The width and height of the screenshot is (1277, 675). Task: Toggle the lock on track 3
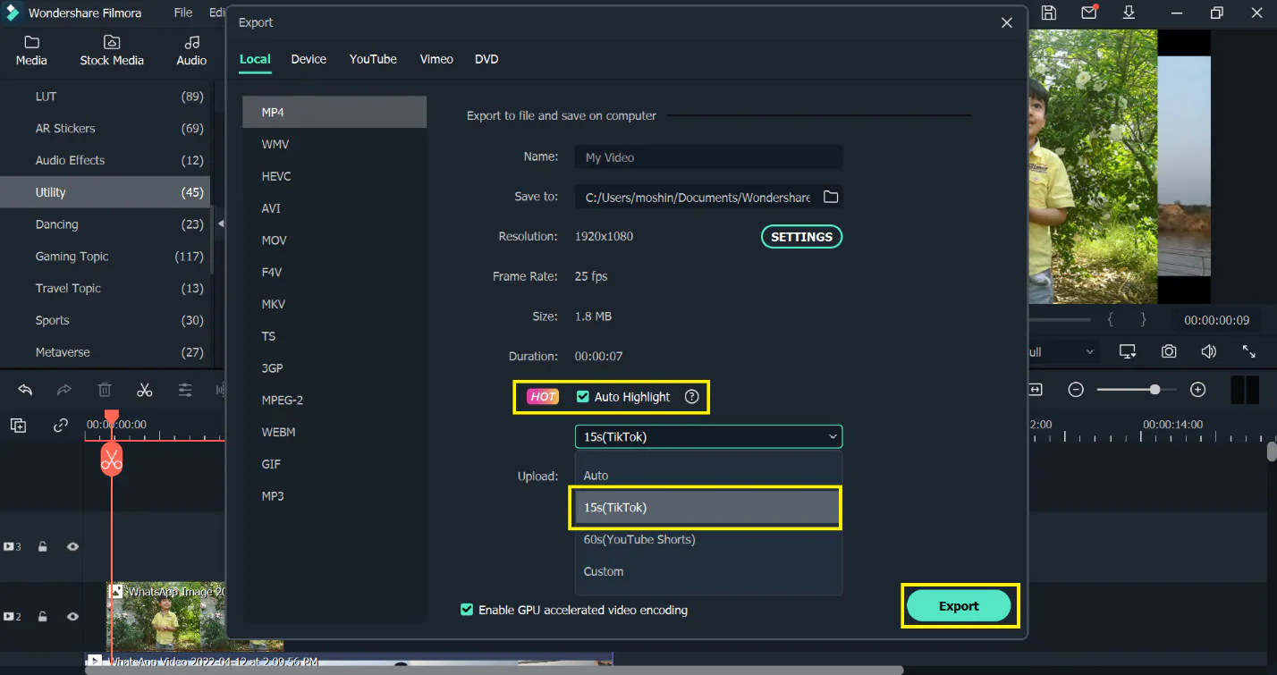click(42, 546)
